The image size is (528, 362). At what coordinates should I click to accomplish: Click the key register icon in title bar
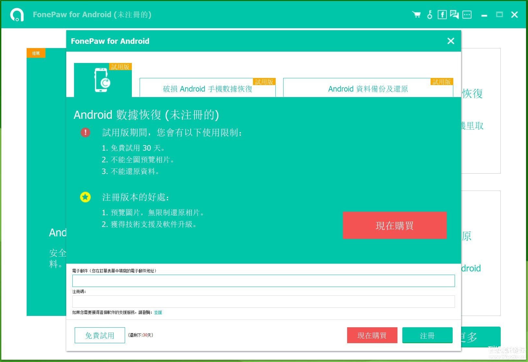[x=430, y=15]
